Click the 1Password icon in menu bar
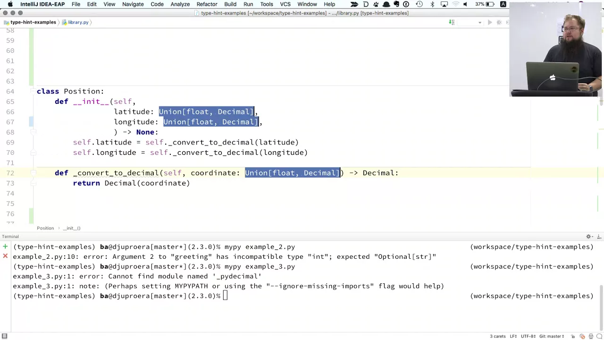604x340 pixels. [x=406, y=4]
